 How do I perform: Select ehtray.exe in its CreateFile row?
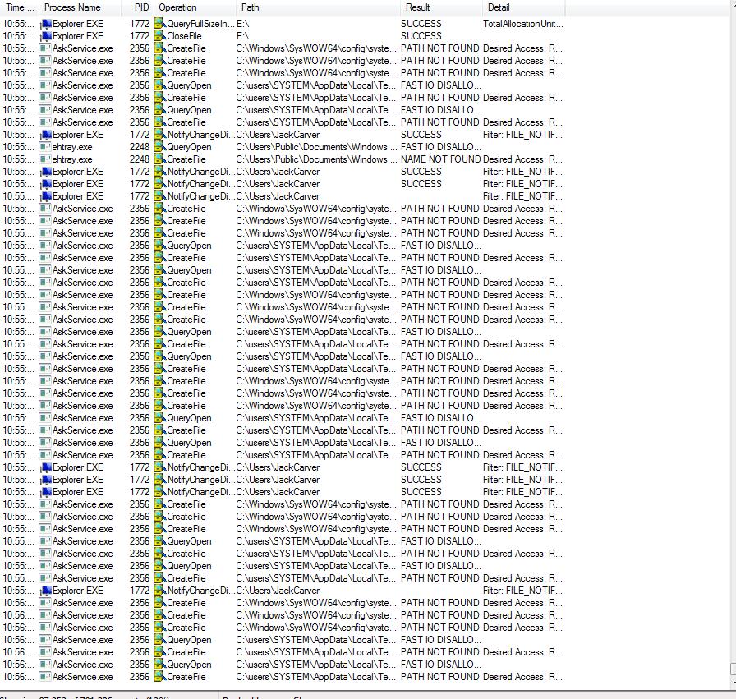point(72,159)
